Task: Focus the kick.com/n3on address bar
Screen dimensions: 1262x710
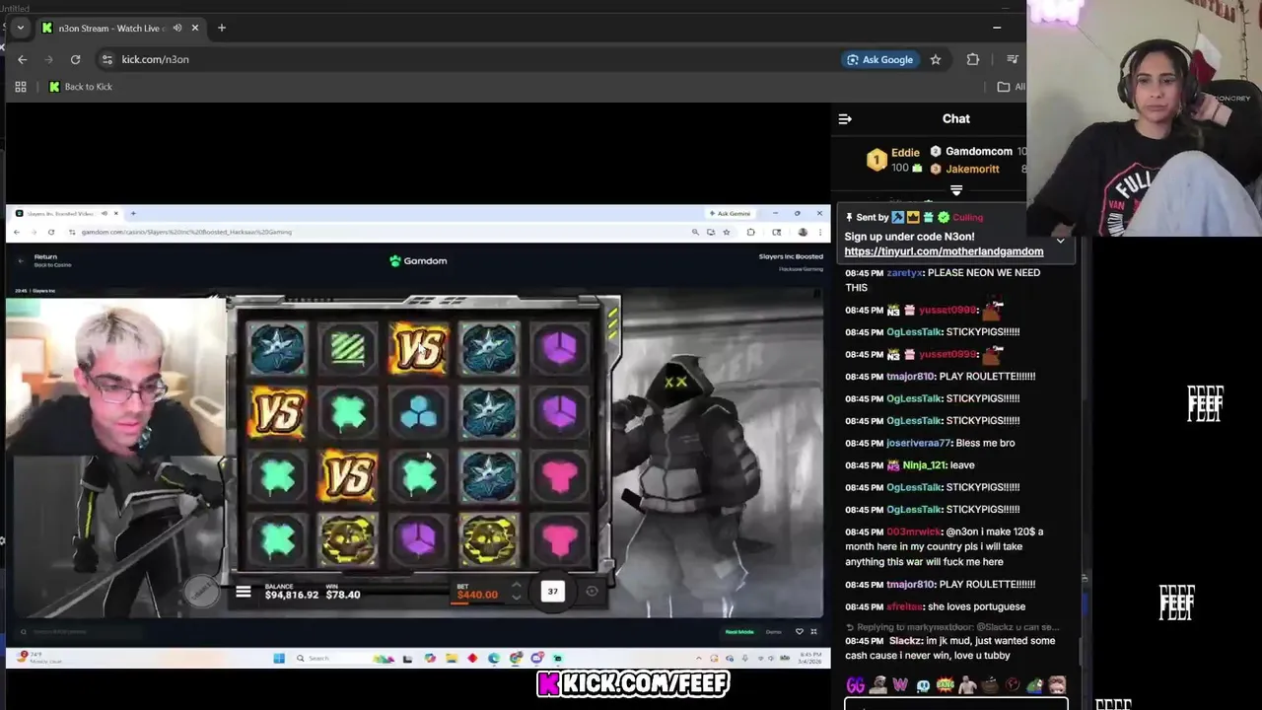Action: click(x=473, y=59)
